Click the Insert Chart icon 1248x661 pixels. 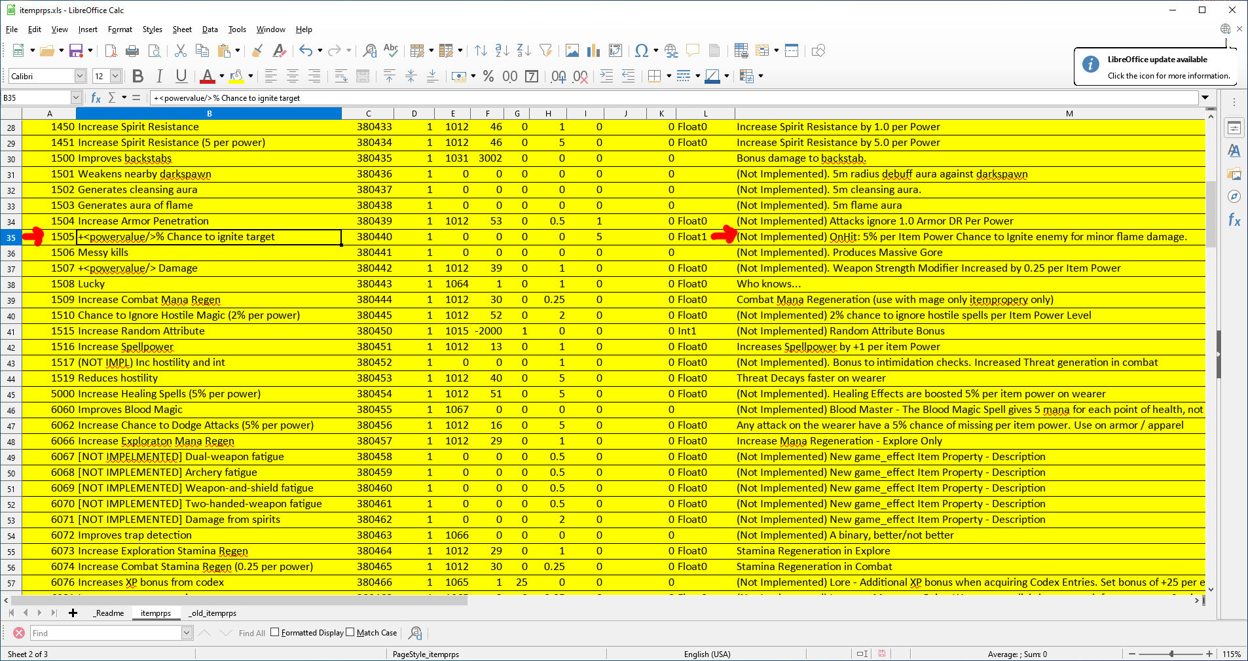tap(594, 50)
